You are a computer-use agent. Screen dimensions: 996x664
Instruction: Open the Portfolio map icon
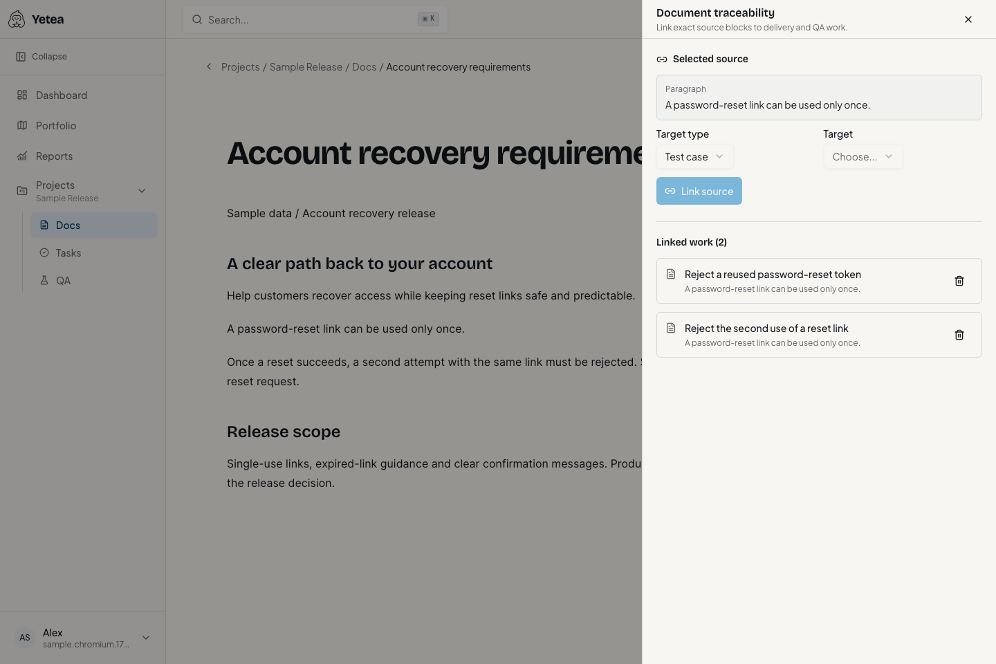click(22, 126)
